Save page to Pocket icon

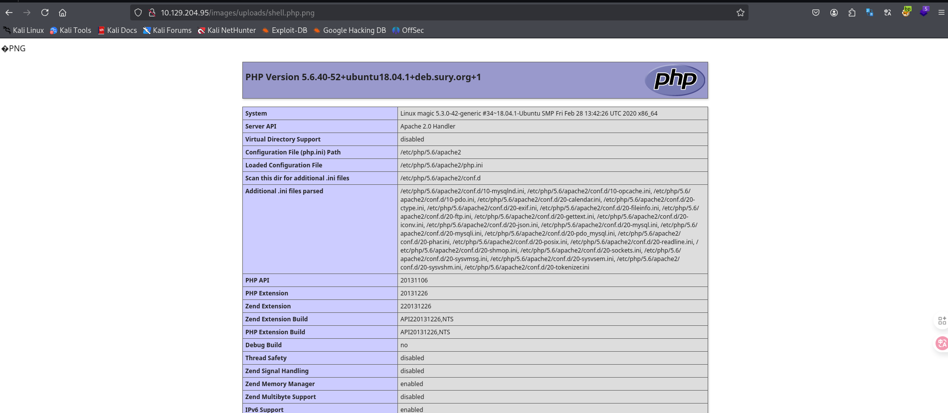[x=816, y=12]
